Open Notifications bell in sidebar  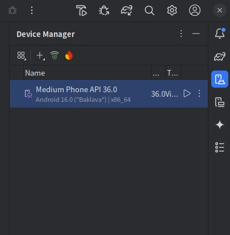point(220,34)
